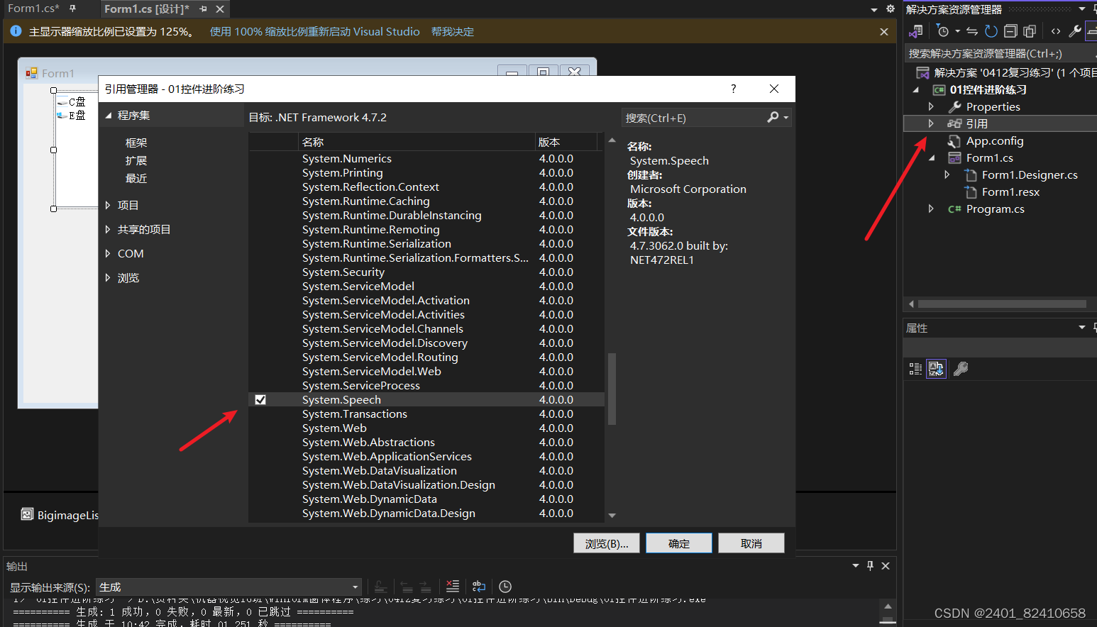Click the 版本 column header

pyautogui.click(x=568, y=142)
